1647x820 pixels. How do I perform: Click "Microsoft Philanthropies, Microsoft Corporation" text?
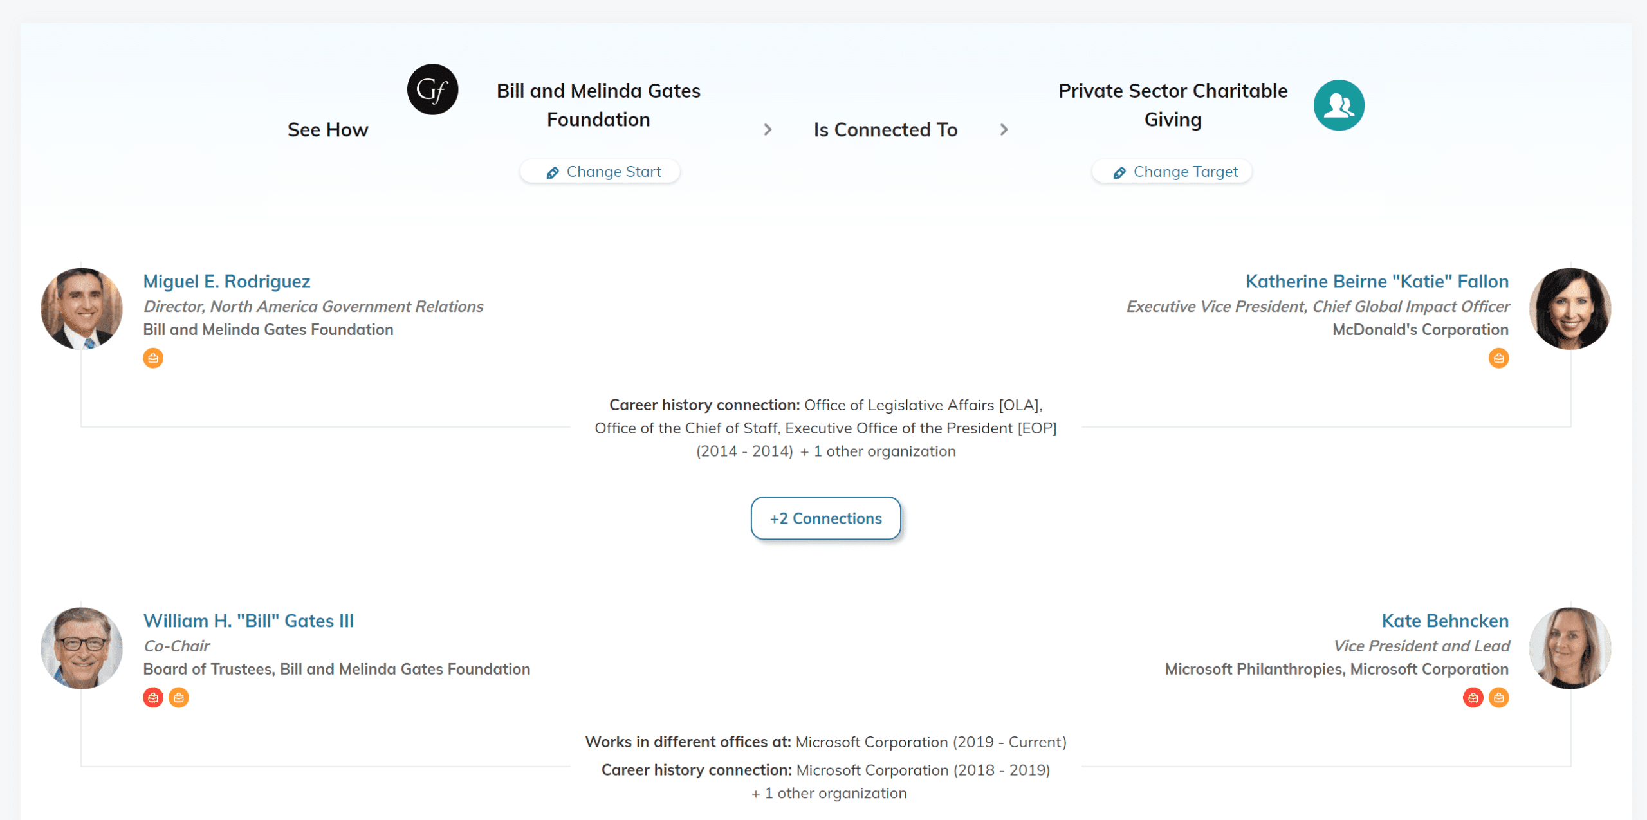point(1337,670)
